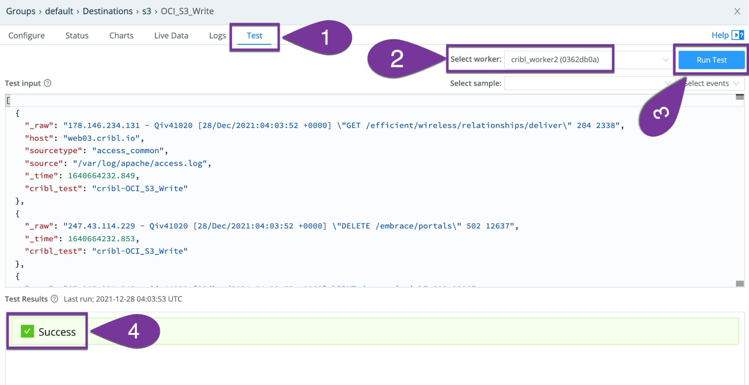
Task: View the Live Data tab
Action: [x=171, y=36]
